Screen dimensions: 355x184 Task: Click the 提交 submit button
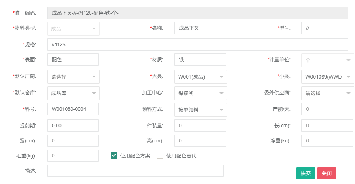(x=305, y=173)
